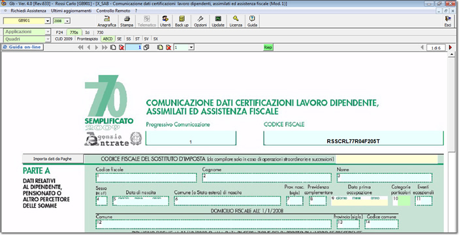
Task: Click Eventi eccezionali field 11
Action: 423,201
